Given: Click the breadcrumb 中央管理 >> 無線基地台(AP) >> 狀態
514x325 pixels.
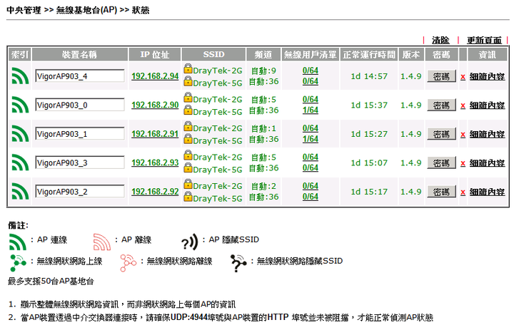Looking at the screenshot, I should pos(78,10).
